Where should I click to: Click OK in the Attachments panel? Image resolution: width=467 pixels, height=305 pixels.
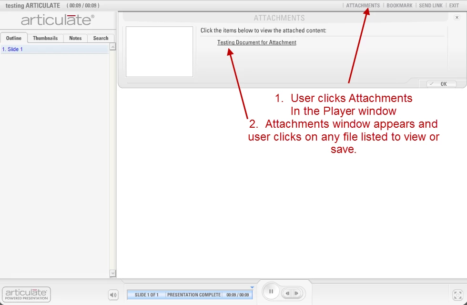click(x=441, y=84)
